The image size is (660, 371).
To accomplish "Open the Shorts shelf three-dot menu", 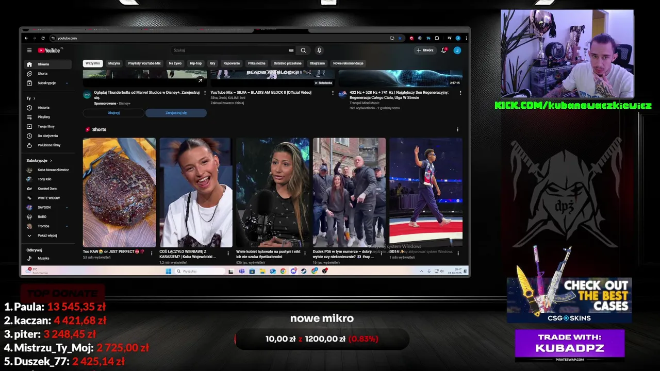I will pyautogui.click(x=457, y=129).
